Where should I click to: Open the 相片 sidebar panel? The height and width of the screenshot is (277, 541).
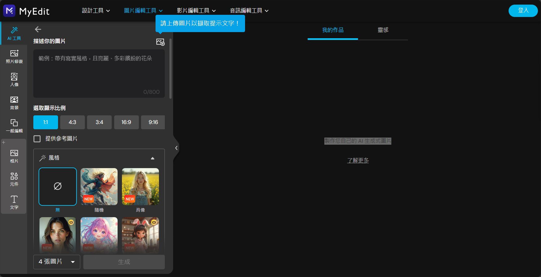point(14,156)
